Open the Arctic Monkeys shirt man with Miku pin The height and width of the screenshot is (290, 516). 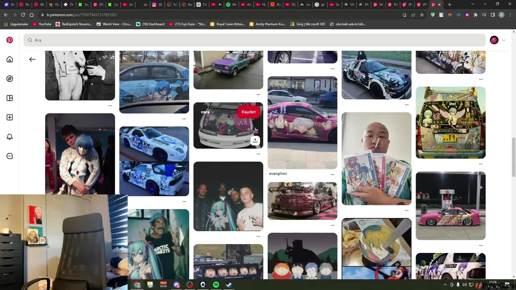pyautogui.click(x=158, y=244)
